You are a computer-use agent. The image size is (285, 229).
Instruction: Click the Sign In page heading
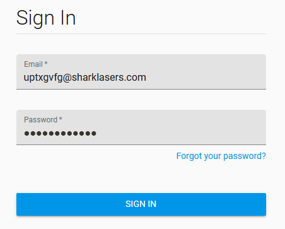[x=46, y=18]
